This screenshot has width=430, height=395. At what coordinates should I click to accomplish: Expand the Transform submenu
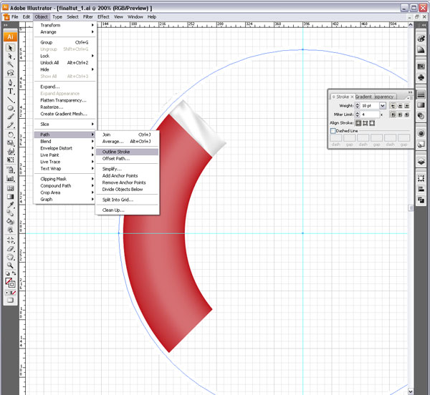point(65,25)
